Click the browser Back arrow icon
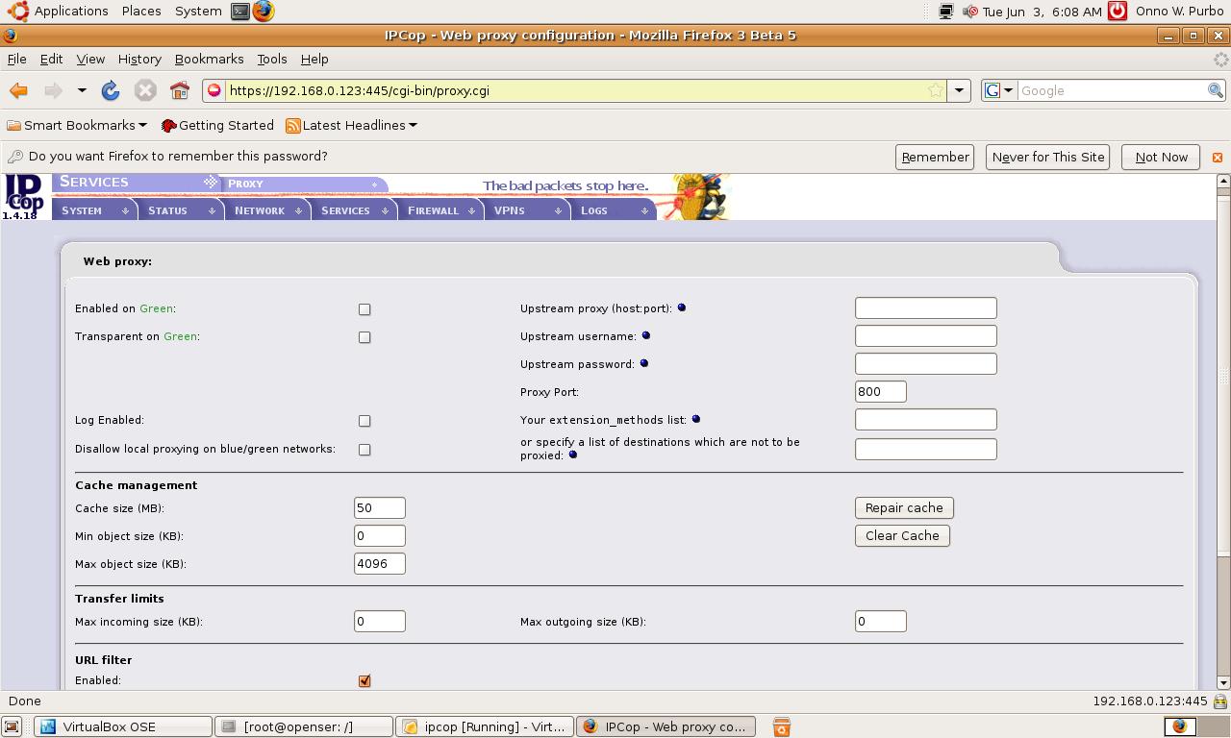 coord(18,90)
